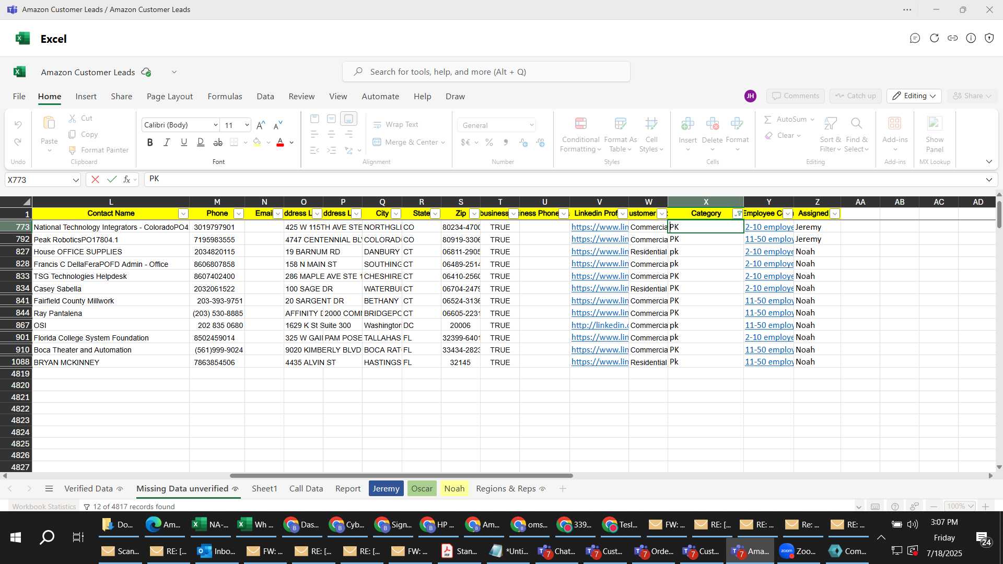
Task: Click Merge & Center button
Action: point(405,142)
